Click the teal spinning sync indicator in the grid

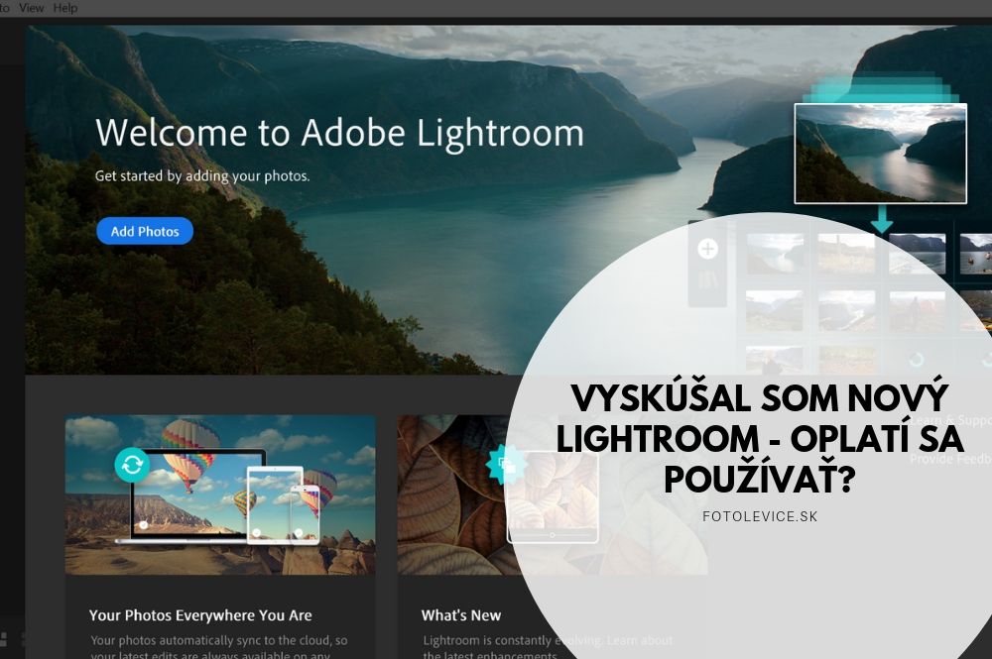[x=916, y=360]
